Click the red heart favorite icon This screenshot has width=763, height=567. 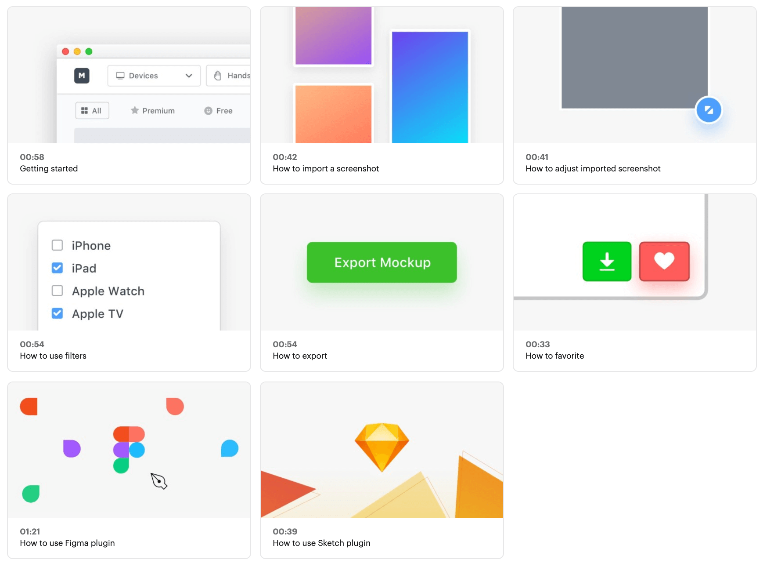click(664, 262)
